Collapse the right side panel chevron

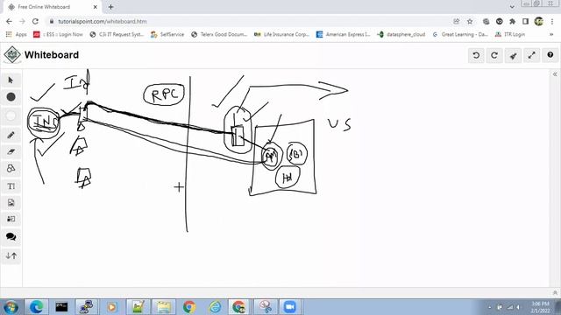[555, 74]
